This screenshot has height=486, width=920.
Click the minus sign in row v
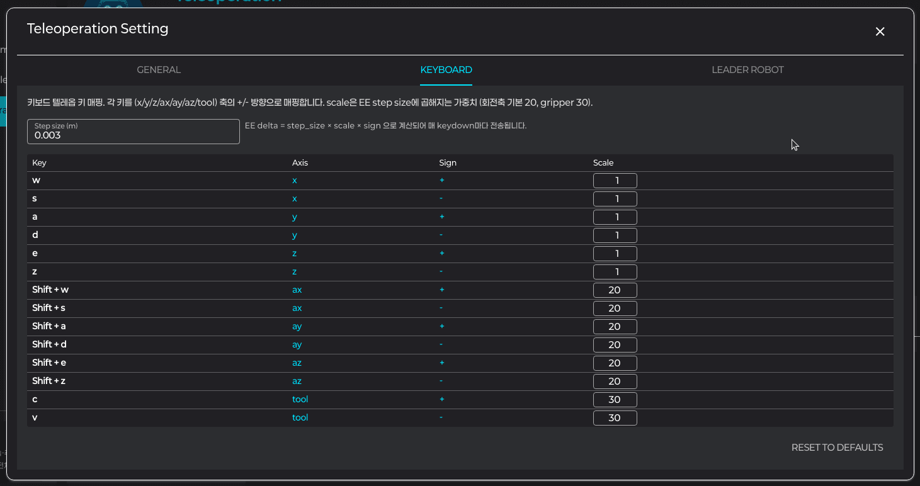click(441, 418)
